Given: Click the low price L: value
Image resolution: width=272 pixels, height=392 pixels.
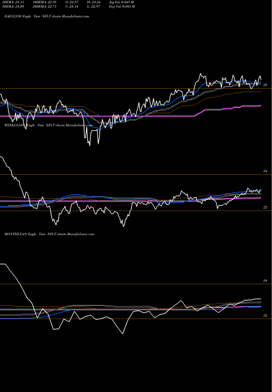Looking at the screenshot, I should (94, 7).
